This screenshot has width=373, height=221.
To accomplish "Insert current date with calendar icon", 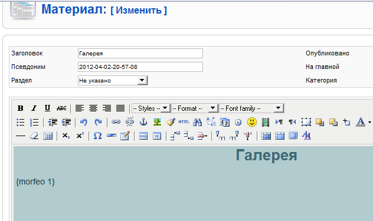I will [x=224, y=122].
